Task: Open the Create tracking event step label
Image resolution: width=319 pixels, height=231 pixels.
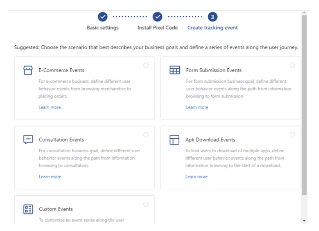Action: click(x=213, y=28)
